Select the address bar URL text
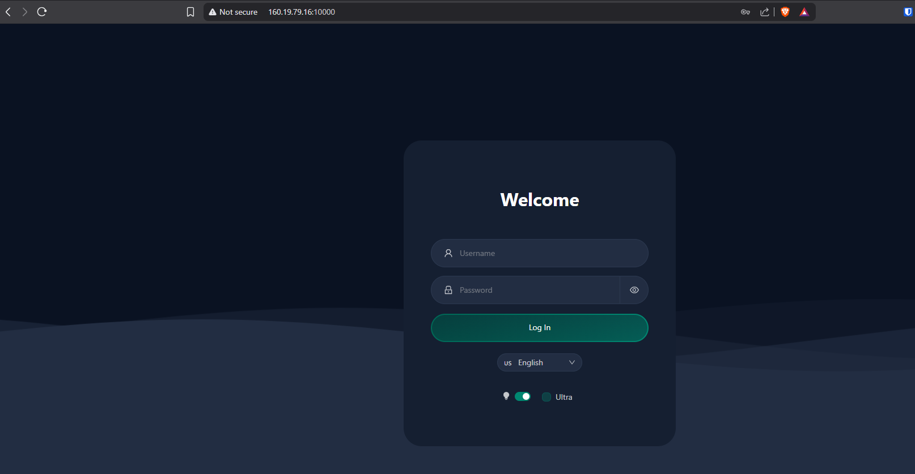 point(302,12)
